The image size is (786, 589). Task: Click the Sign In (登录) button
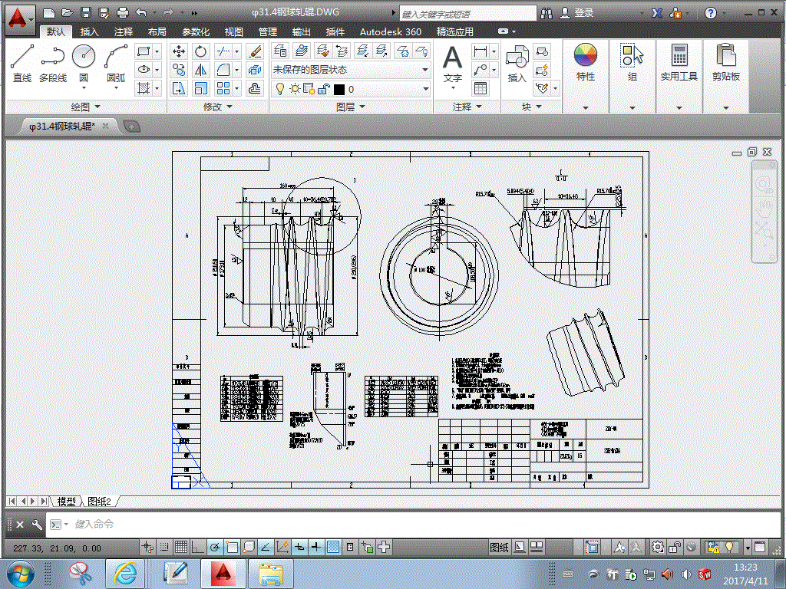583,12
